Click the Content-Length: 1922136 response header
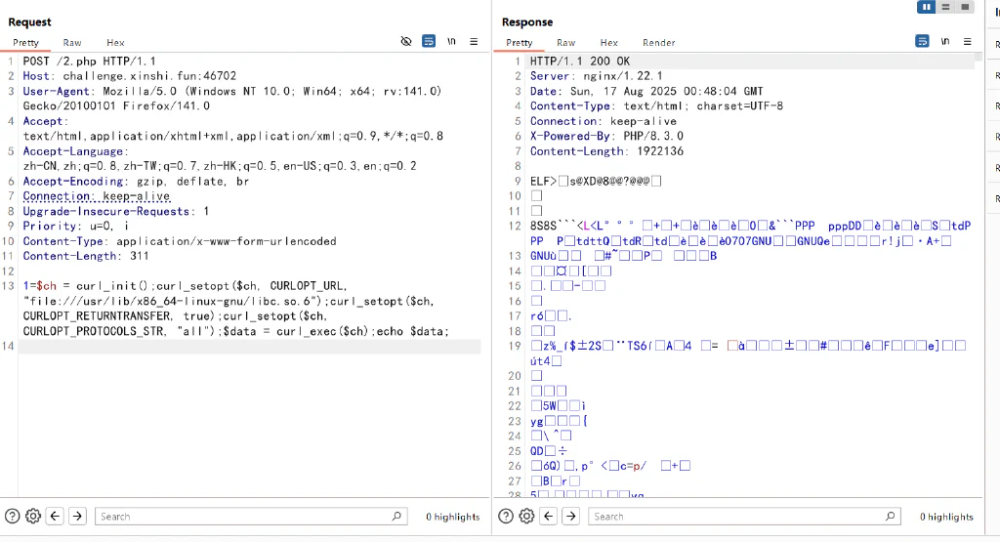 pos(606,151)
